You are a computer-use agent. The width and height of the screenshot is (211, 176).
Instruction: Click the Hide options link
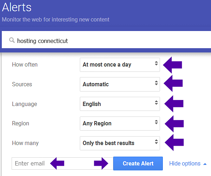pyautogui.click(x=185, y=164)
